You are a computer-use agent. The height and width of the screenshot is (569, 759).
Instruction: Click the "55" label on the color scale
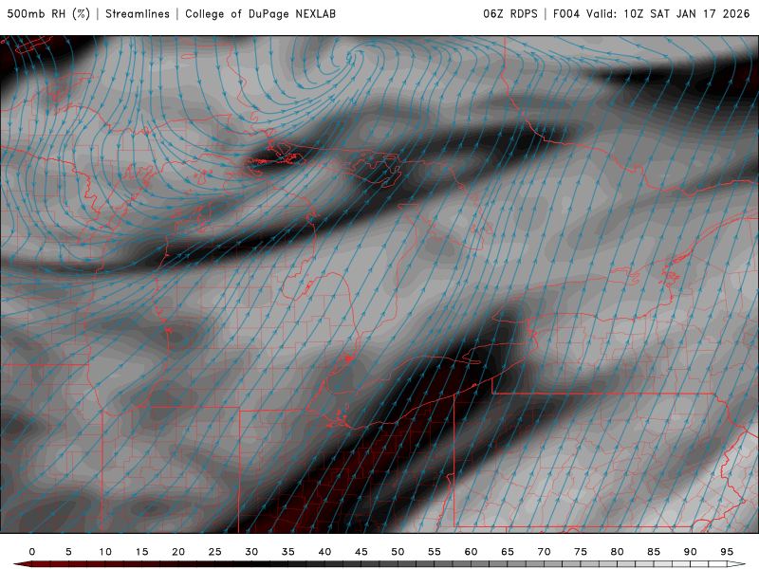[435, 552]
